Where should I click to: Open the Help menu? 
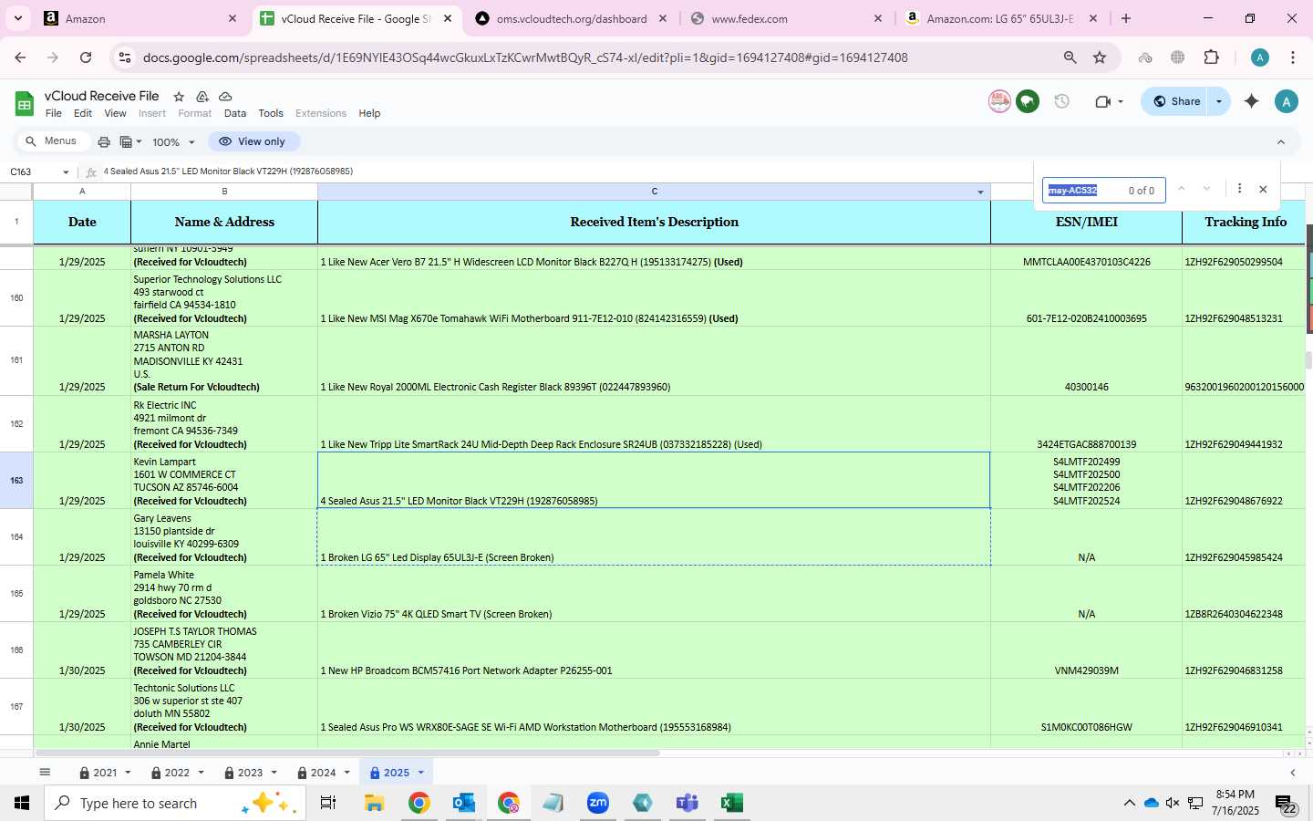tap(369, 113)
